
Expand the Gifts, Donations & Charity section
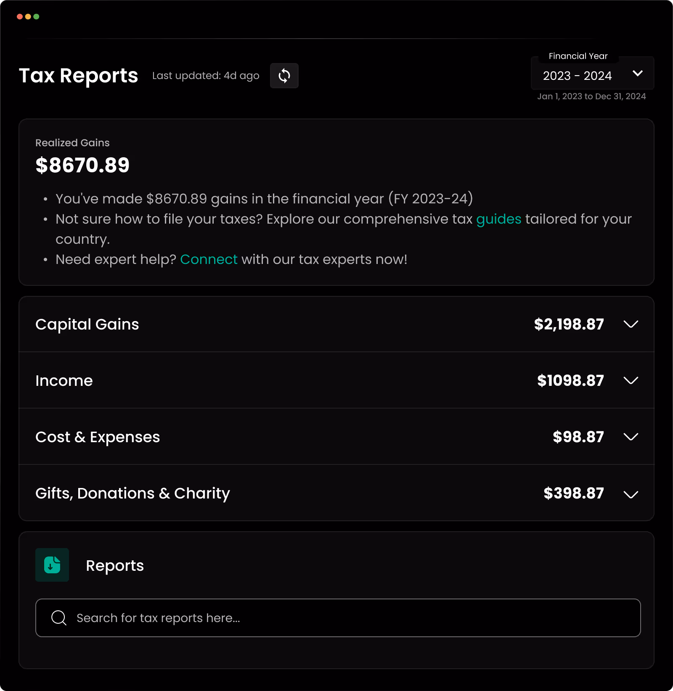coord(631,493)
